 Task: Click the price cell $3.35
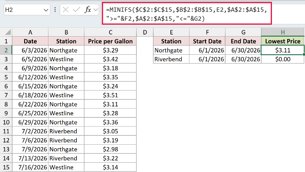pos(110,77)
